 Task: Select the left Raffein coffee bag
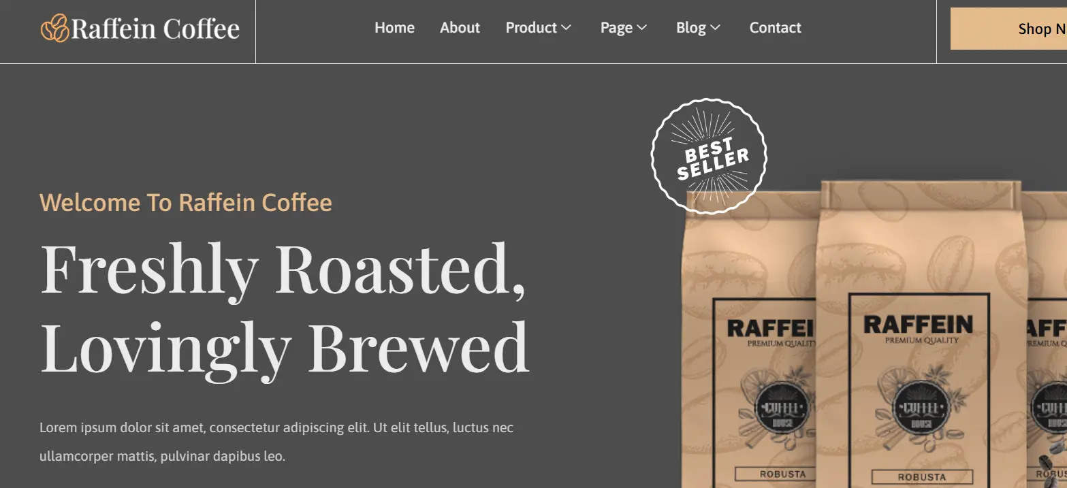(749, 340)
